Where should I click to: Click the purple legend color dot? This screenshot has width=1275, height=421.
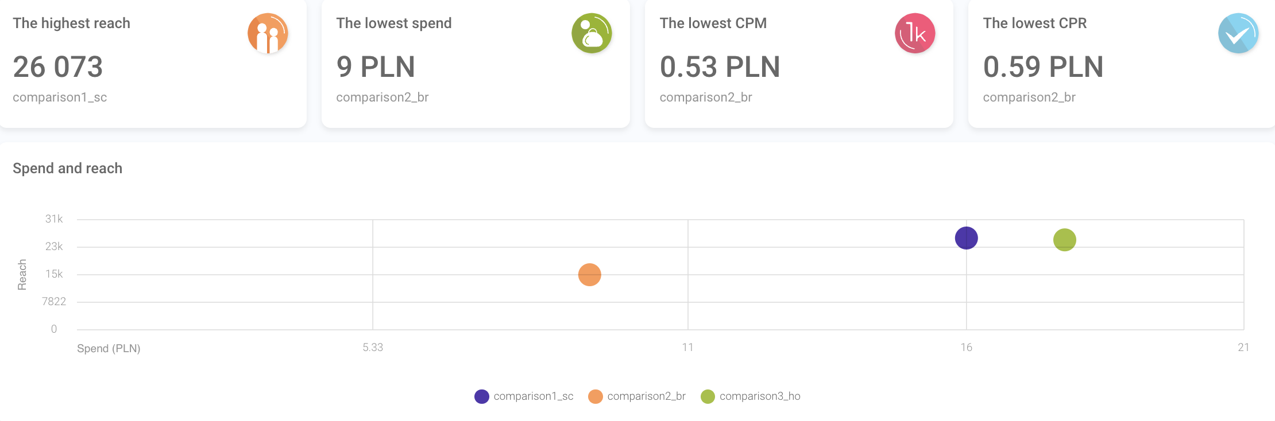(x=482, y=396)
